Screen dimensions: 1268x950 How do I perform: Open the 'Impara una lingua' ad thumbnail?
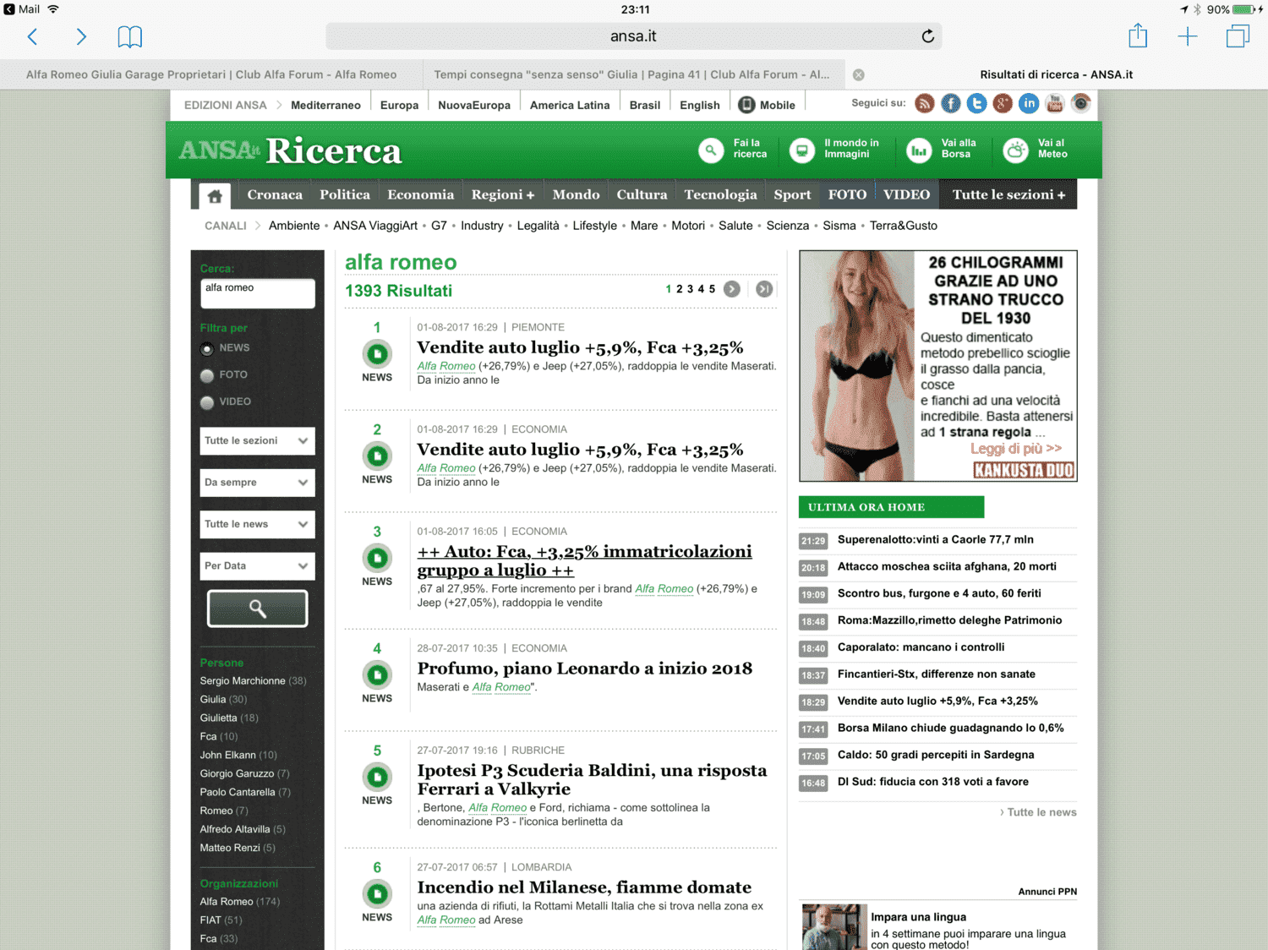834,928
